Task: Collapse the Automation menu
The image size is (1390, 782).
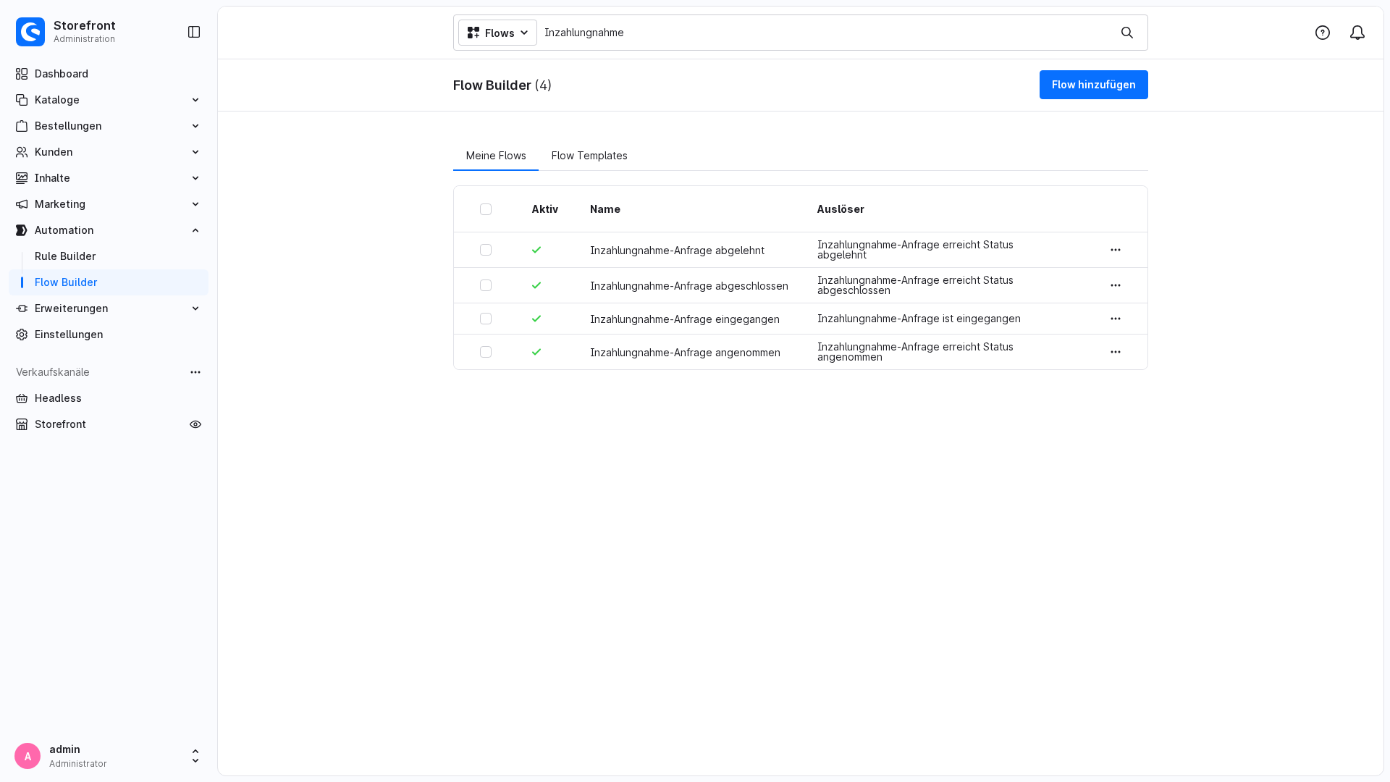Action: tap(109, 230)
